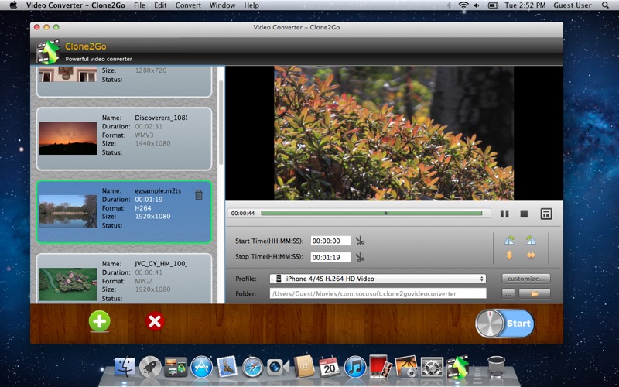Screen dimensions: 619x387
Task: Open iPhoto from the Dock
Action: pos(406,367)
